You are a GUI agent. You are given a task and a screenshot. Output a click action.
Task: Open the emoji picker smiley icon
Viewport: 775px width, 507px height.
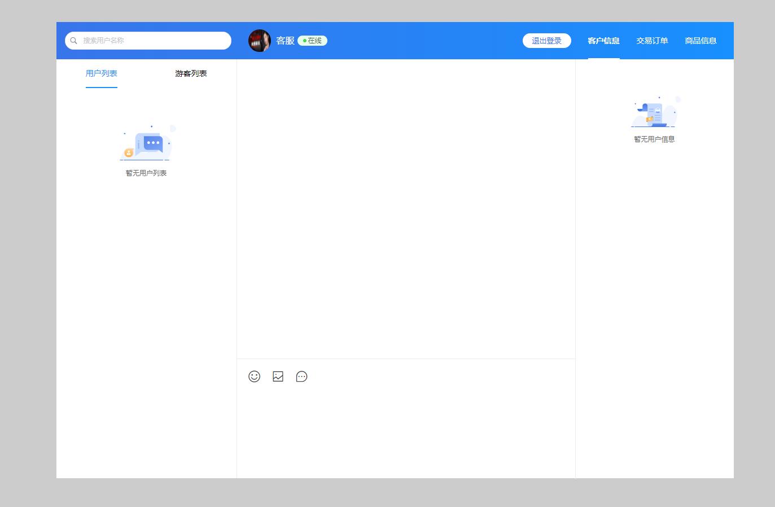coord(254,377)
